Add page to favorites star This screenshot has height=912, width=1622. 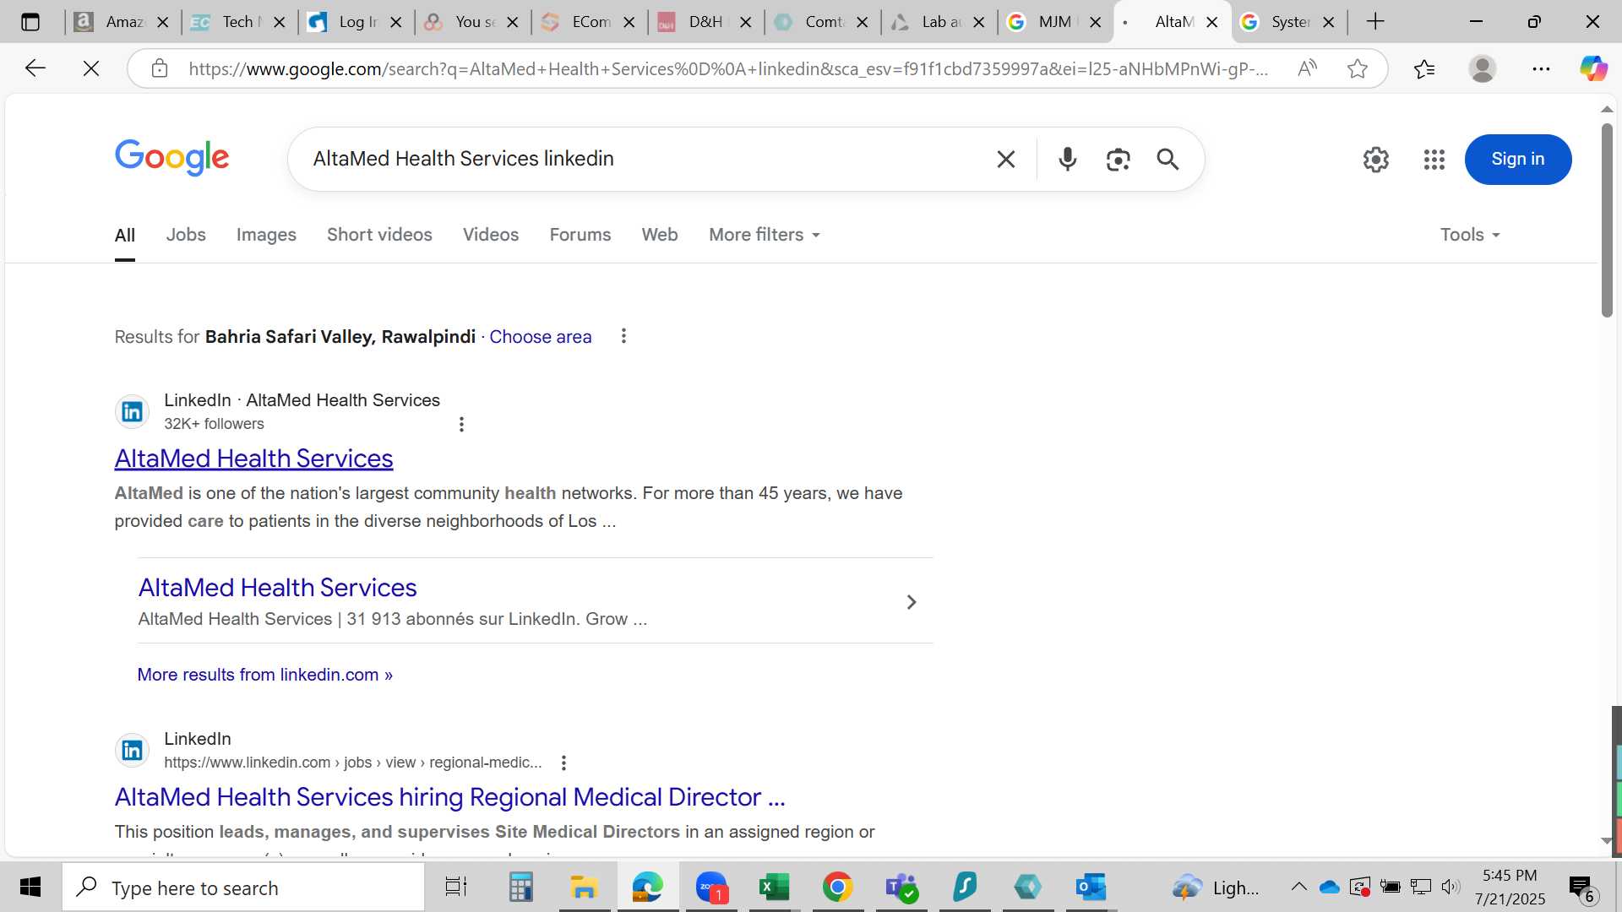1358,68
